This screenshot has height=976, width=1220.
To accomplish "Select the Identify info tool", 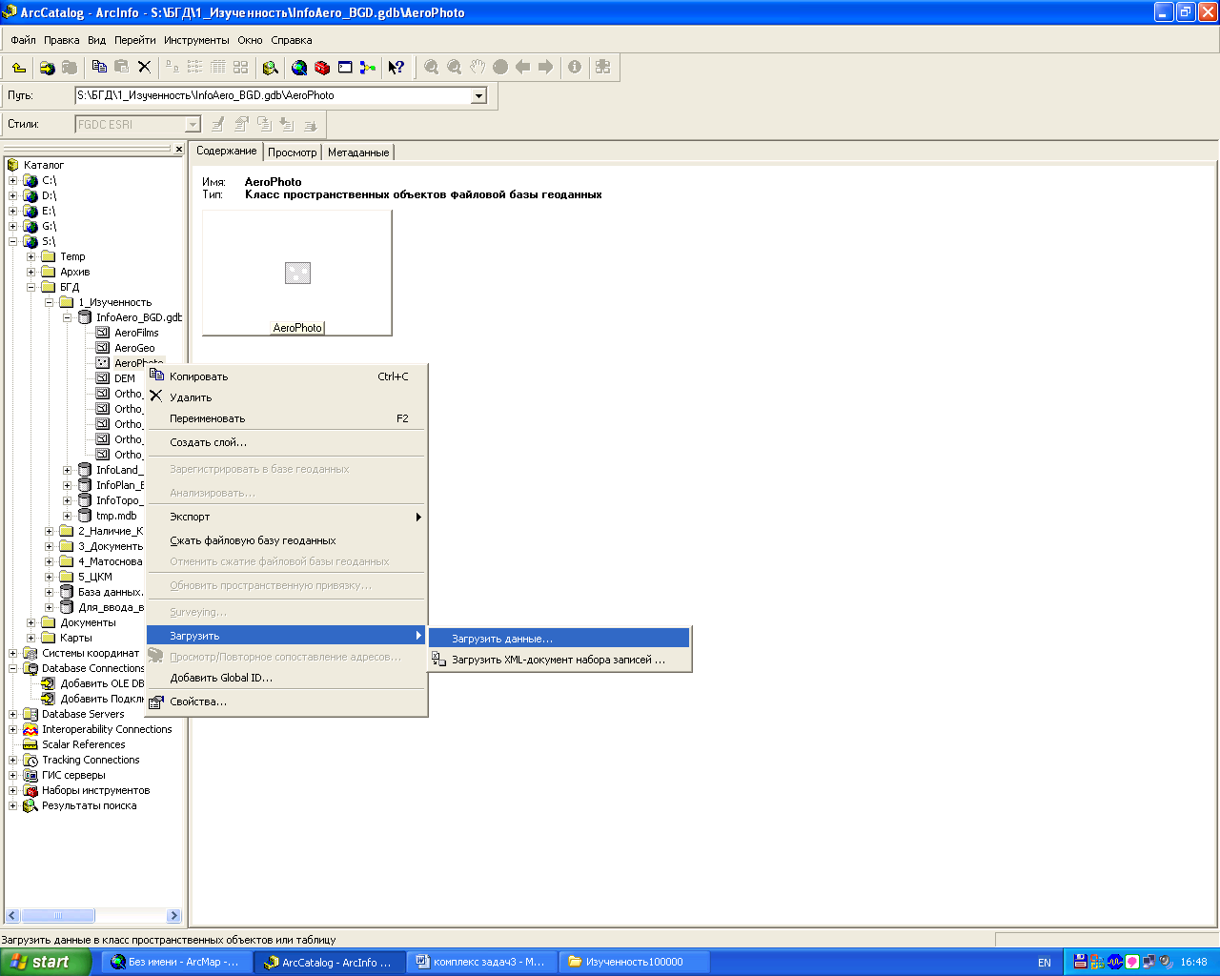I will click(x=575, y=67).
